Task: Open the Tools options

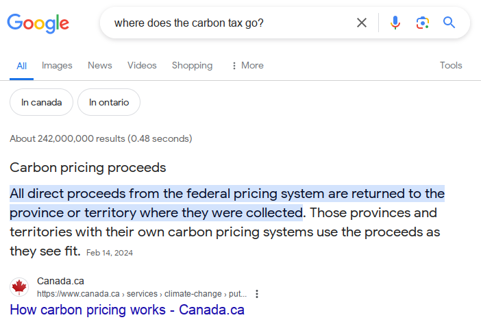Action: [451, 66]
